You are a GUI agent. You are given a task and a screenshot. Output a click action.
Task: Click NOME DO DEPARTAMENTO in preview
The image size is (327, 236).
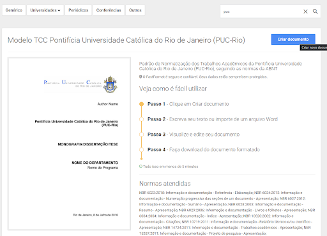click(95, 163)
